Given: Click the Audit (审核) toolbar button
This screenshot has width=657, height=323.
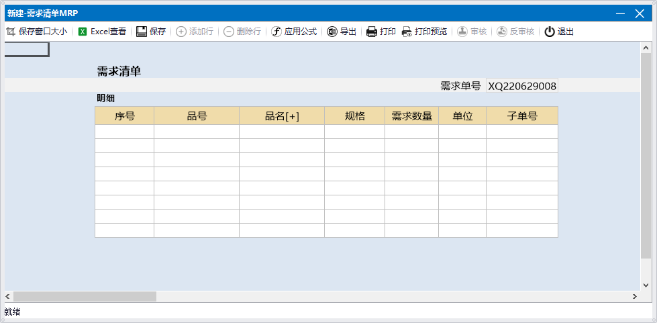Looking at the screenshot, I should click(x=472, y=32).
